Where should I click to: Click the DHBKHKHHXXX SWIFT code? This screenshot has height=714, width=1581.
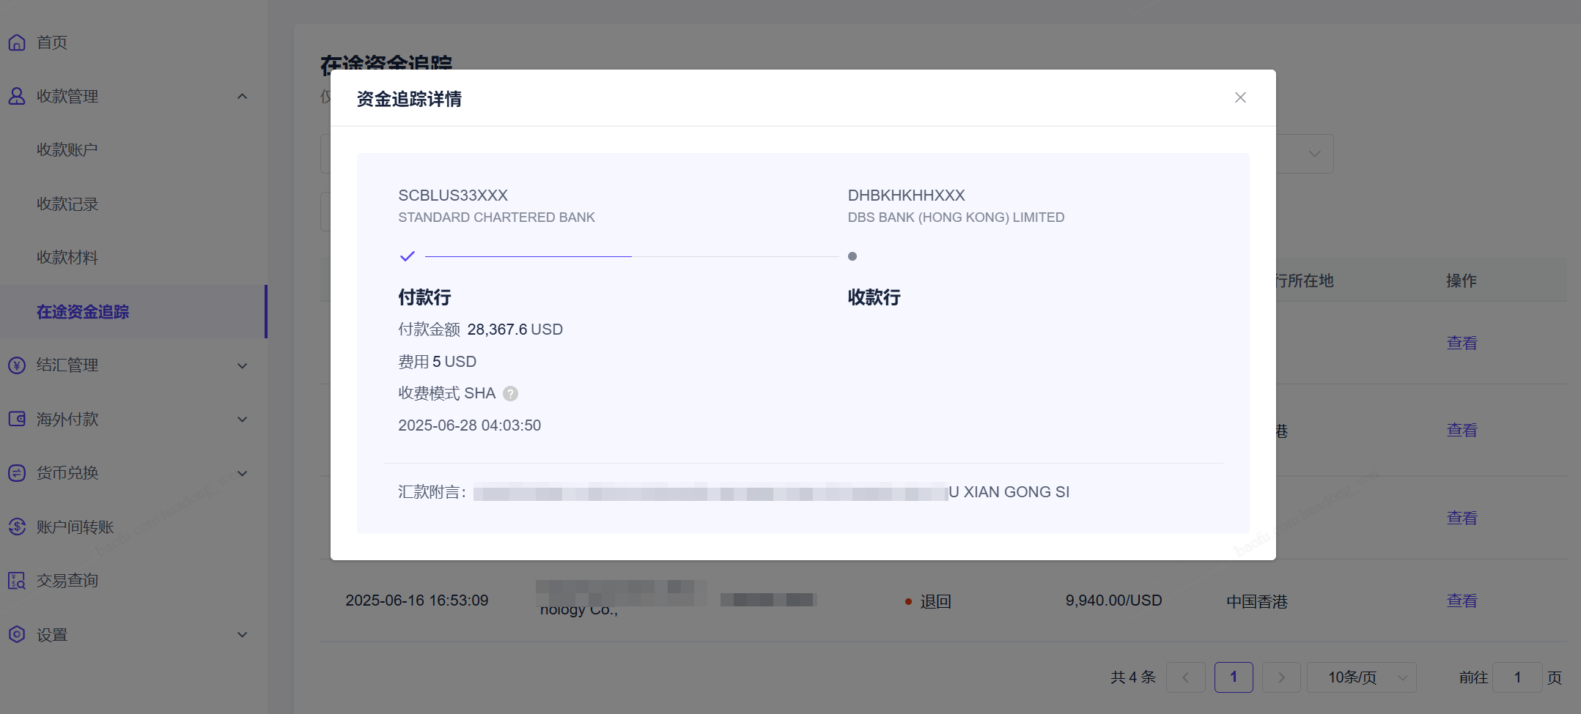pyautogui.click(x=906, y=196)
